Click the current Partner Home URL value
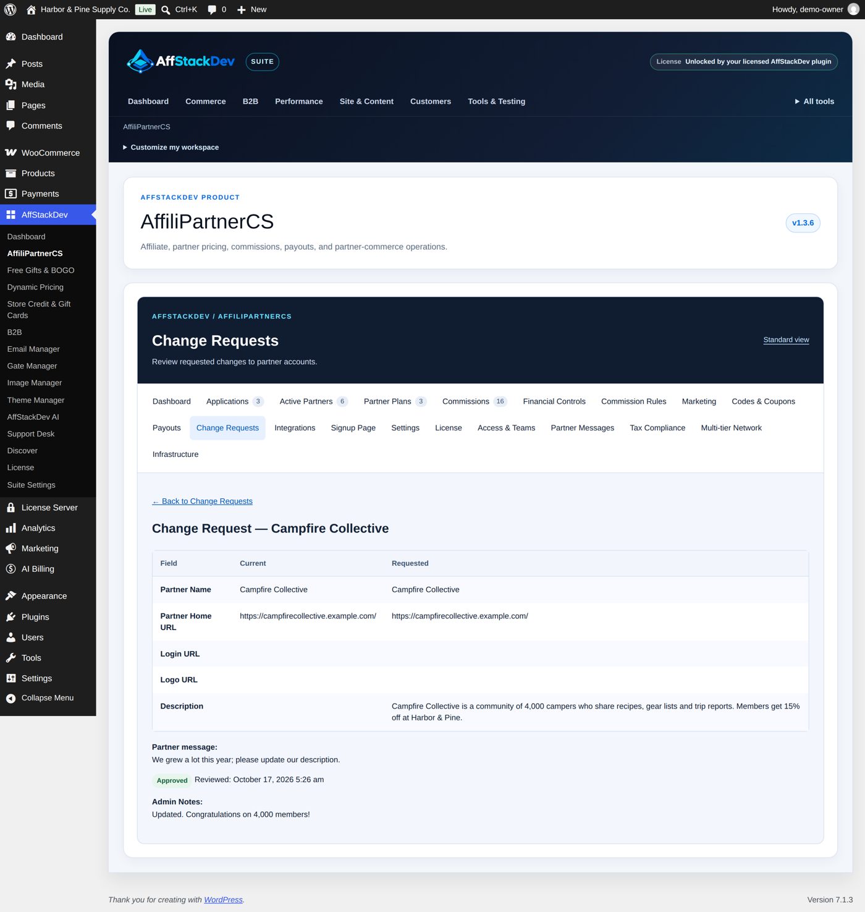 [x=308, y=616]
